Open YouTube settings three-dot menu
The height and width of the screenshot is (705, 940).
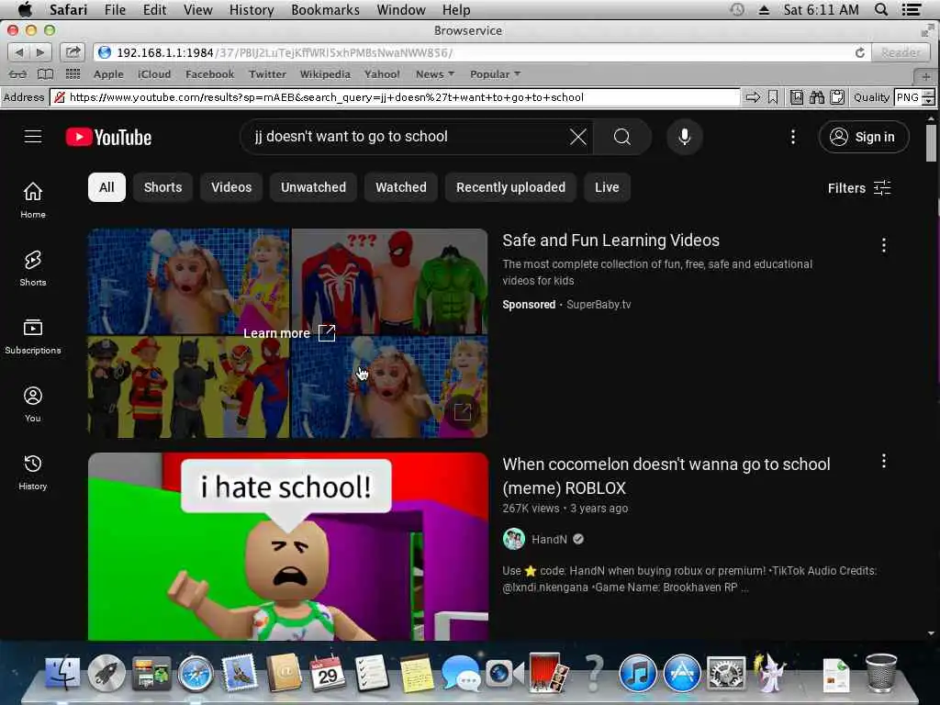[x=792, y=137]
